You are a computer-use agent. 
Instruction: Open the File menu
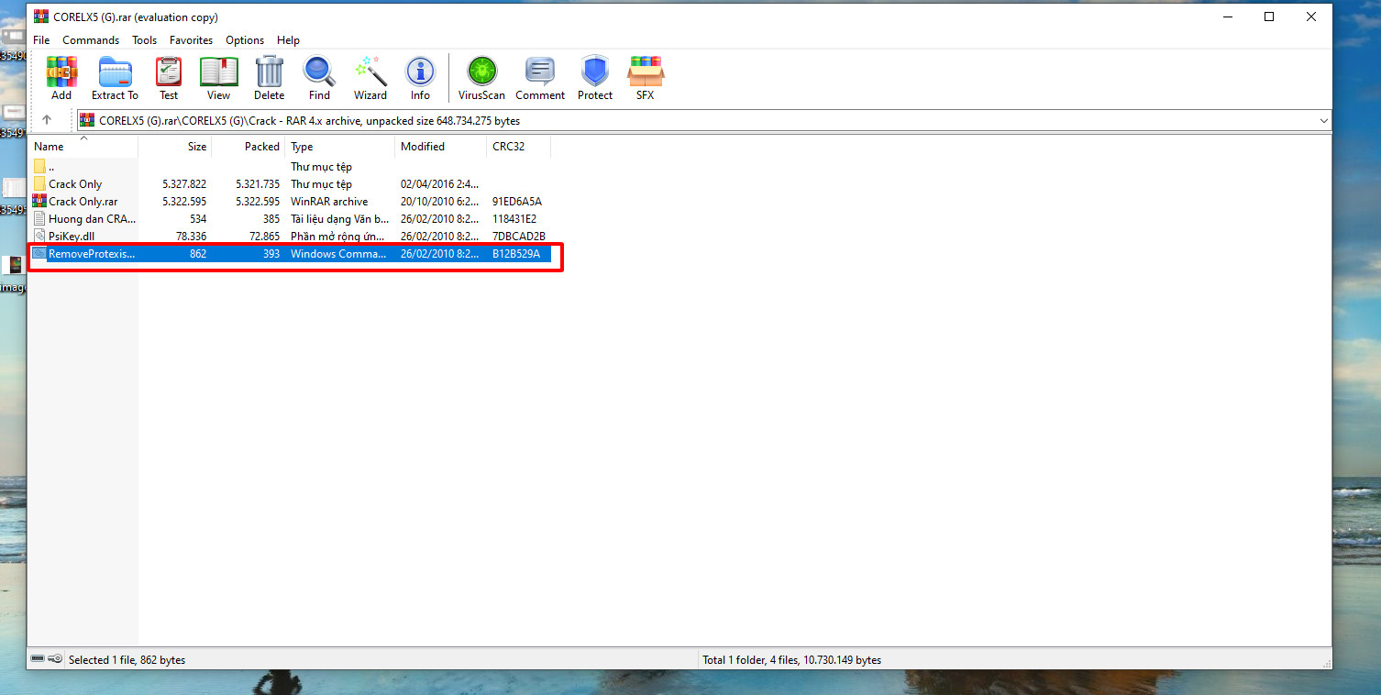pyautogui.click(x=41, y=40)
